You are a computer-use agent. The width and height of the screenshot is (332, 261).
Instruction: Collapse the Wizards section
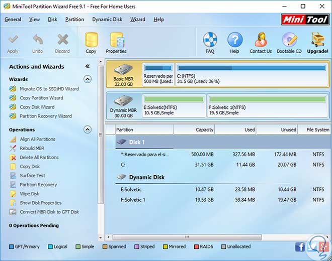click(x=88, y=79)
